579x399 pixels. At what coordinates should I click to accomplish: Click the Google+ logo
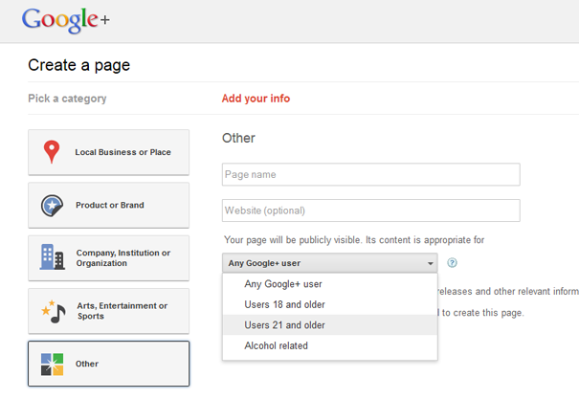pos(65,20)
